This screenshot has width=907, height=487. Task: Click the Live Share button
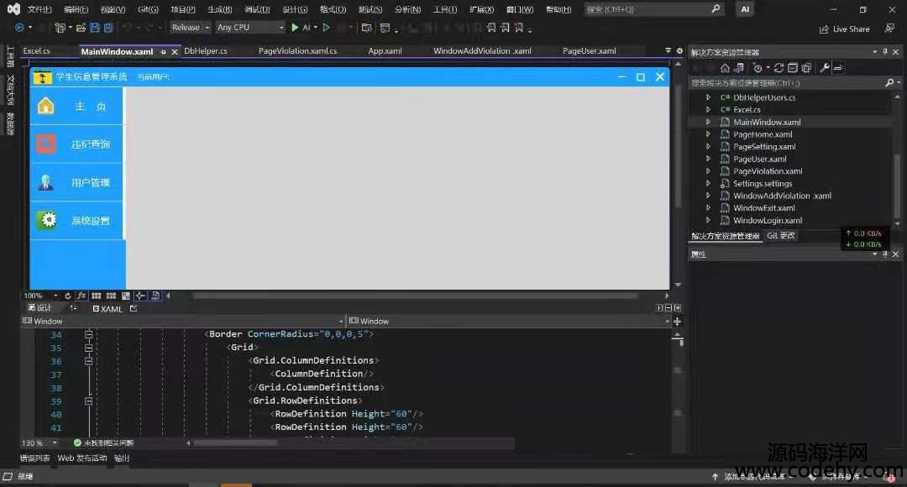tap(845, 29)
